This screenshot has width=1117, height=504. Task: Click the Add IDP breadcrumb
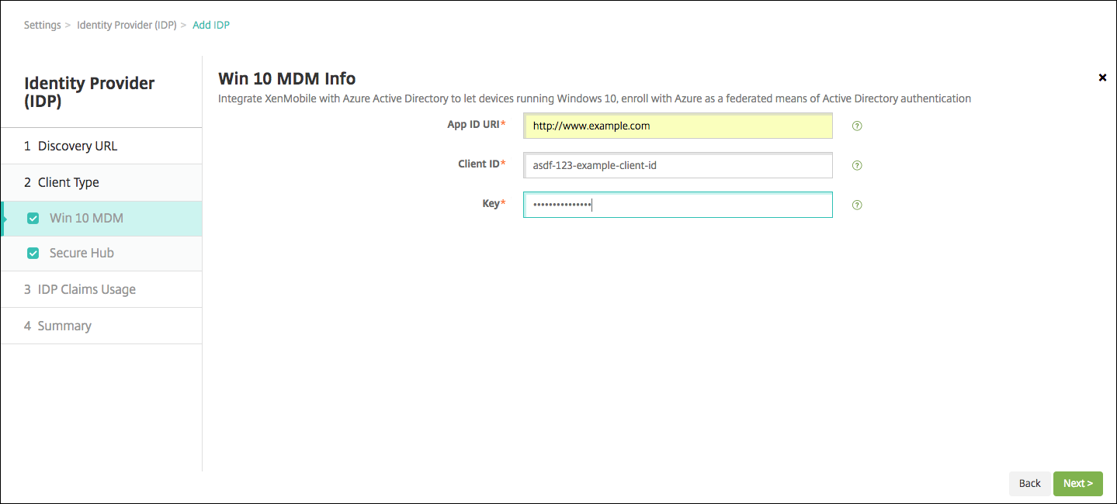[x=211, y=25]
